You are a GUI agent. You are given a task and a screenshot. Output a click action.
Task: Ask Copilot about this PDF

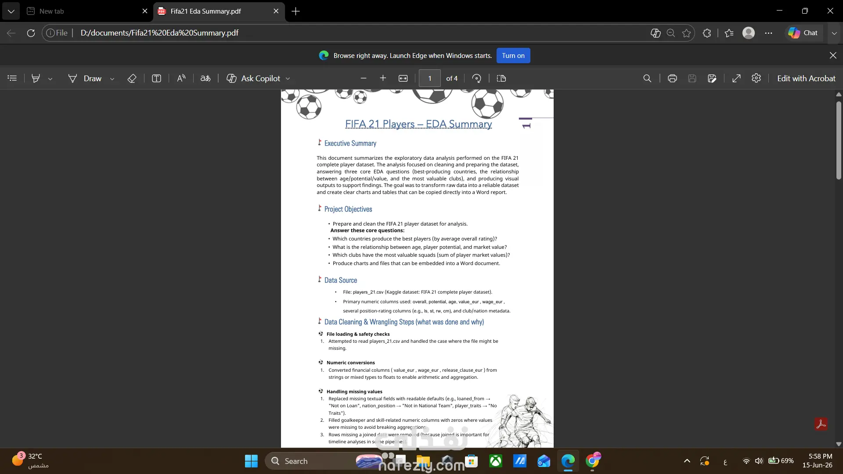[x=253, y=78]
